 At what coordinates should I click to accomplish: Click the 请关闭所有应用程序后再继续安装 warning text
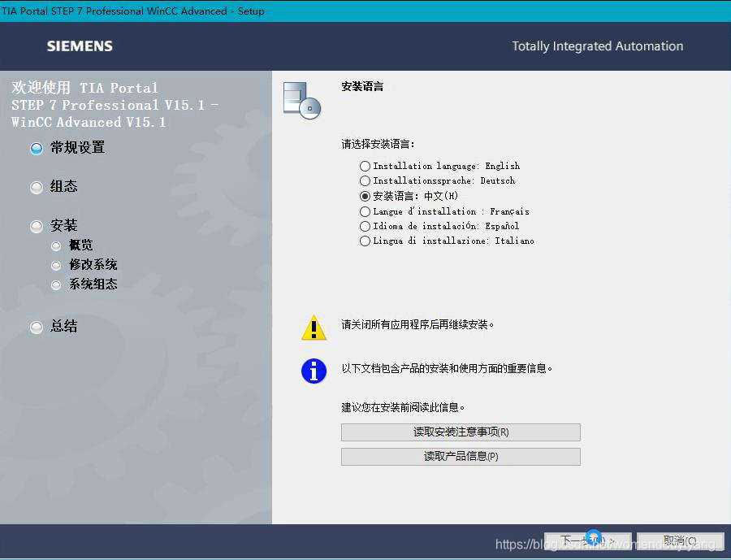(x=417, y=325)
